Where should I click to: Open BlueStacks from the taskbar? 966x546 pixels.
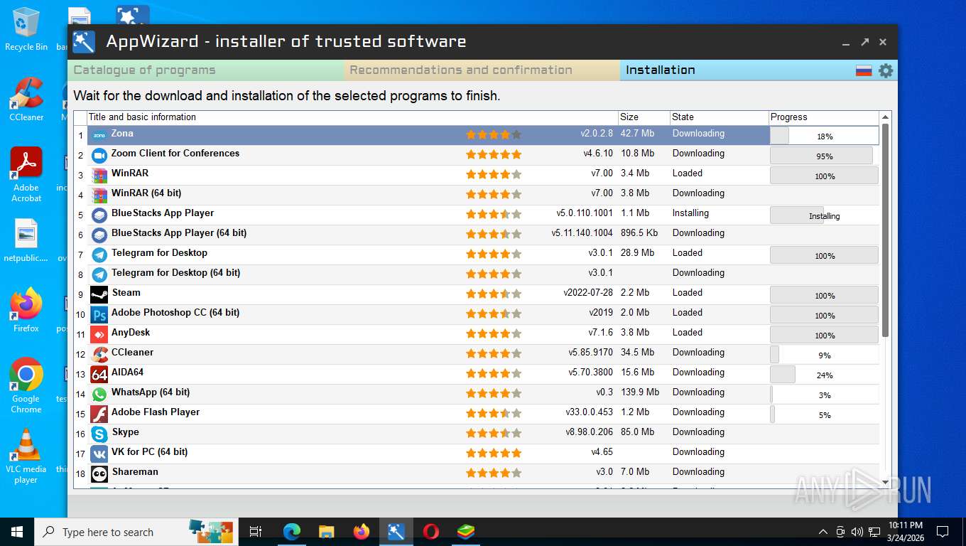coord(465,531)
